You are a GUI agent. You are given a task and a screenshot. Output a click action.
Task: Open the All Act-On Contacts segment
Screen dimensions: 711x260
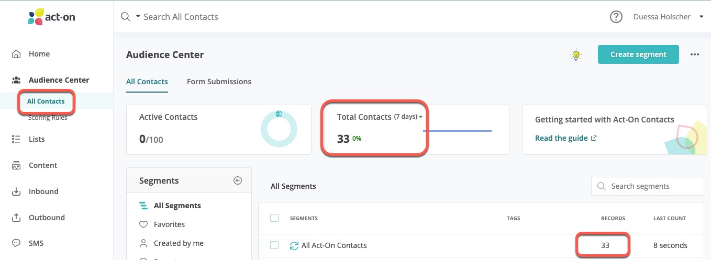click(x=334, y=245)
